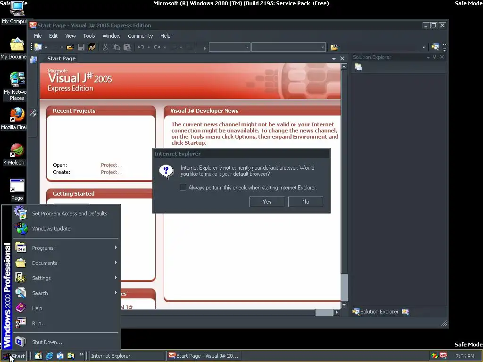
Task: Click the Properties icon in Solution Explorer
Action: coord(358,67)
